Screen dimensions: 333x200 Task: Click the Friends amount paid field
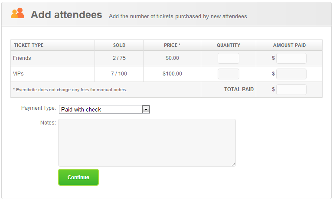291,58
